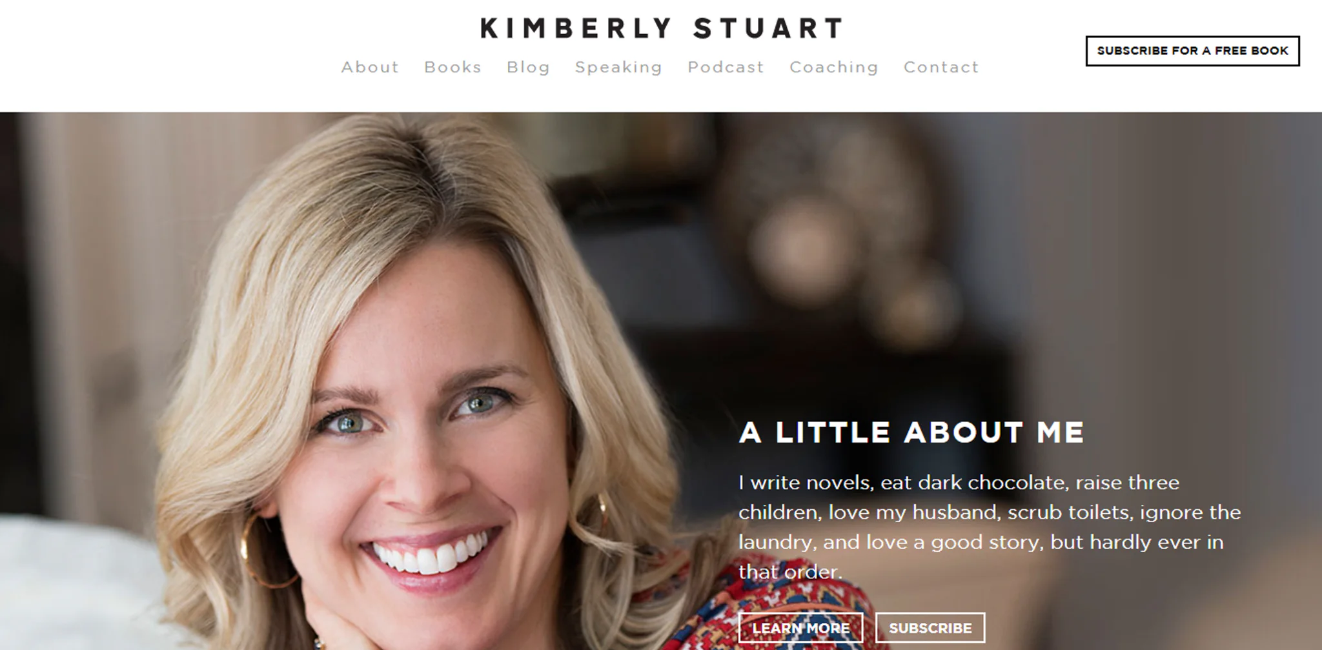Click the intro paragraph about writing novels
The width and height of the screenshot is (1322, 650).
990,527
